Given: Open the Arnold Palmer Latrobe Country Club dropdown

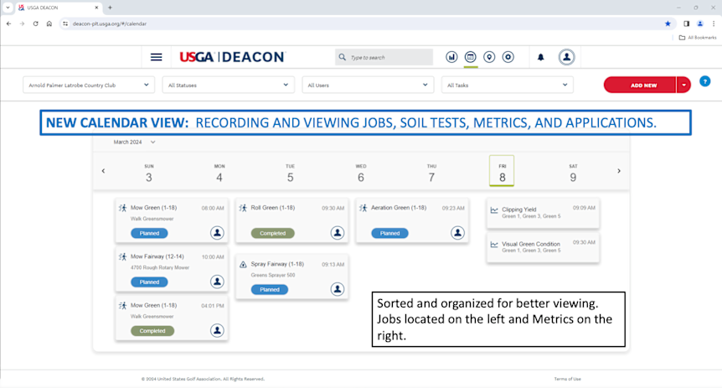Looking at the screenshot, I should 89,85.
